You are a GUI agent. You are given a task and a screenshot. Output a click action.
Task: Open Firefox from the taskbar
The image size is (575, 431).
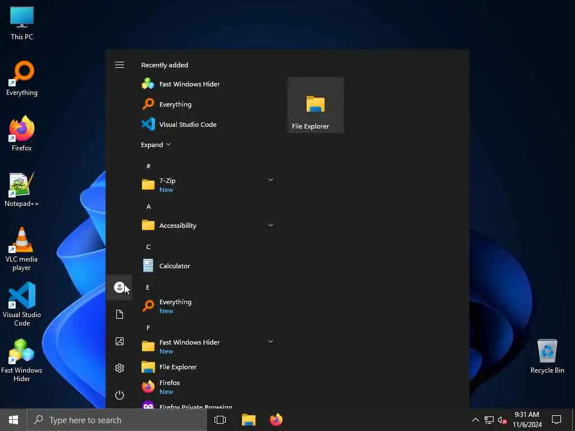(x=276, y=420)
